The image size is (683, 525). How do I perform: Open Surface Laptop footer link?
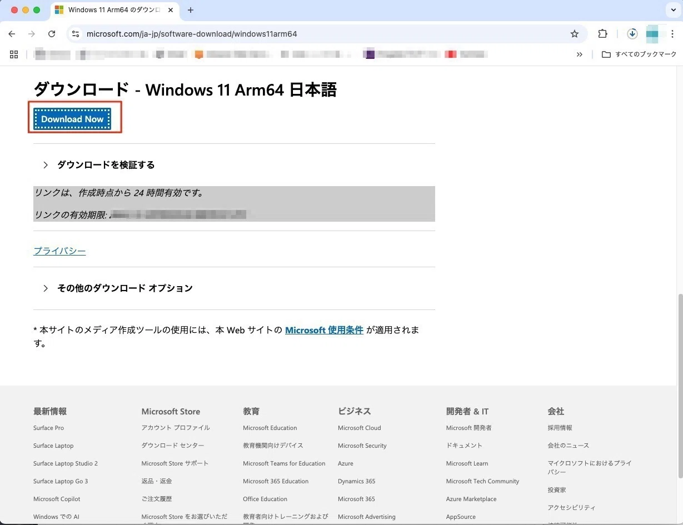[x=53, y=446]
